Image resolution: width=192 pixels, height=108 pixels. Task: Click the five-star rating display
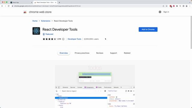(x=49, y=39)
